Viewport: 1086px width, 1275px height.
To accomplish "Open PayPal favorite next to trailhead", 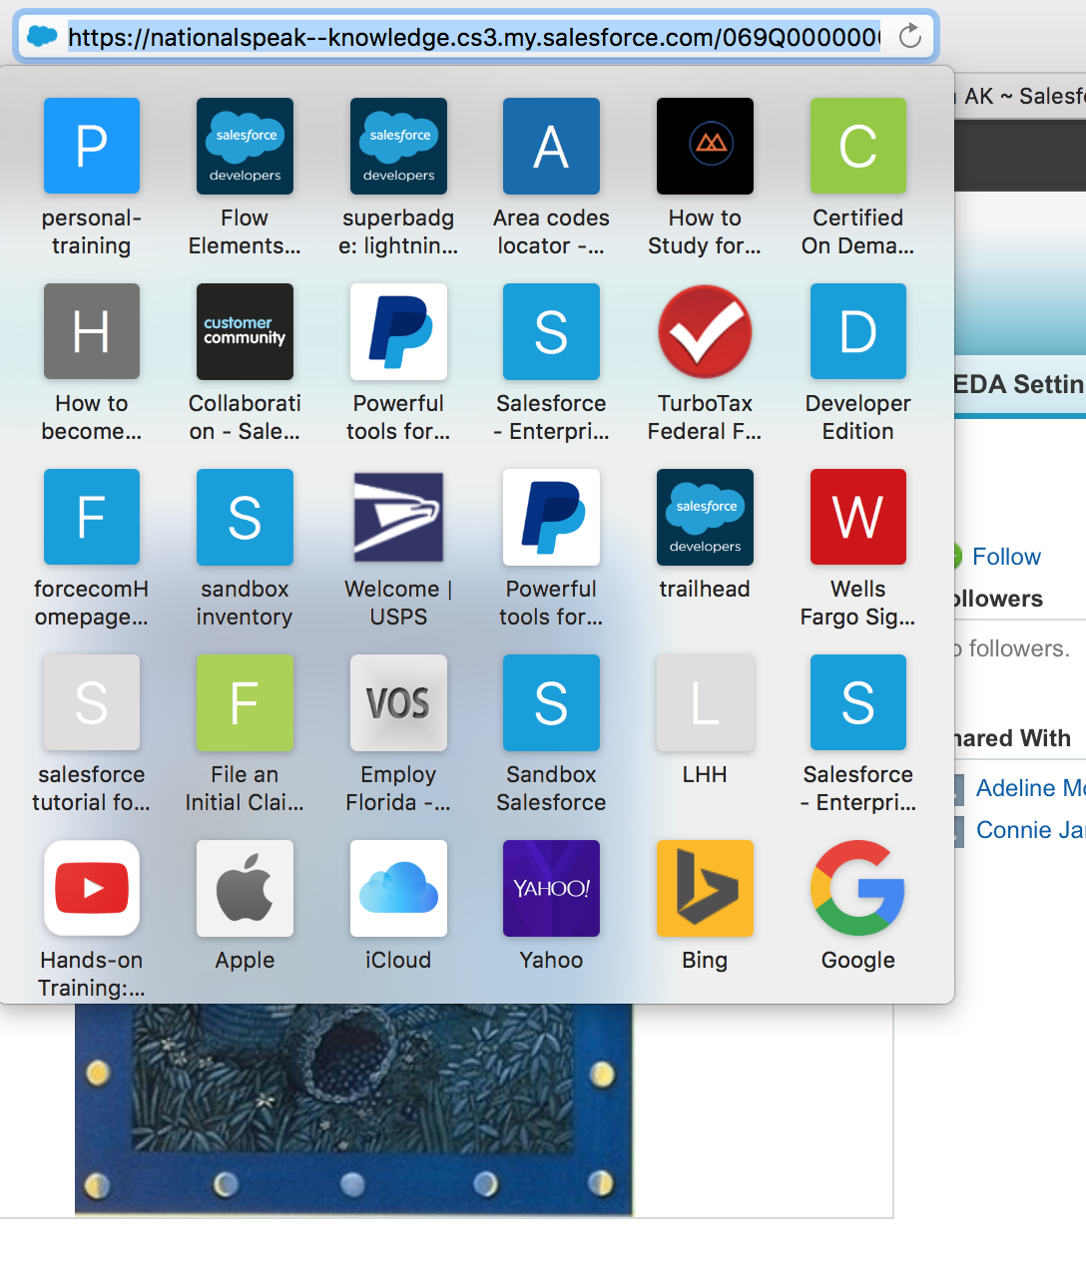I will point(551,517).
